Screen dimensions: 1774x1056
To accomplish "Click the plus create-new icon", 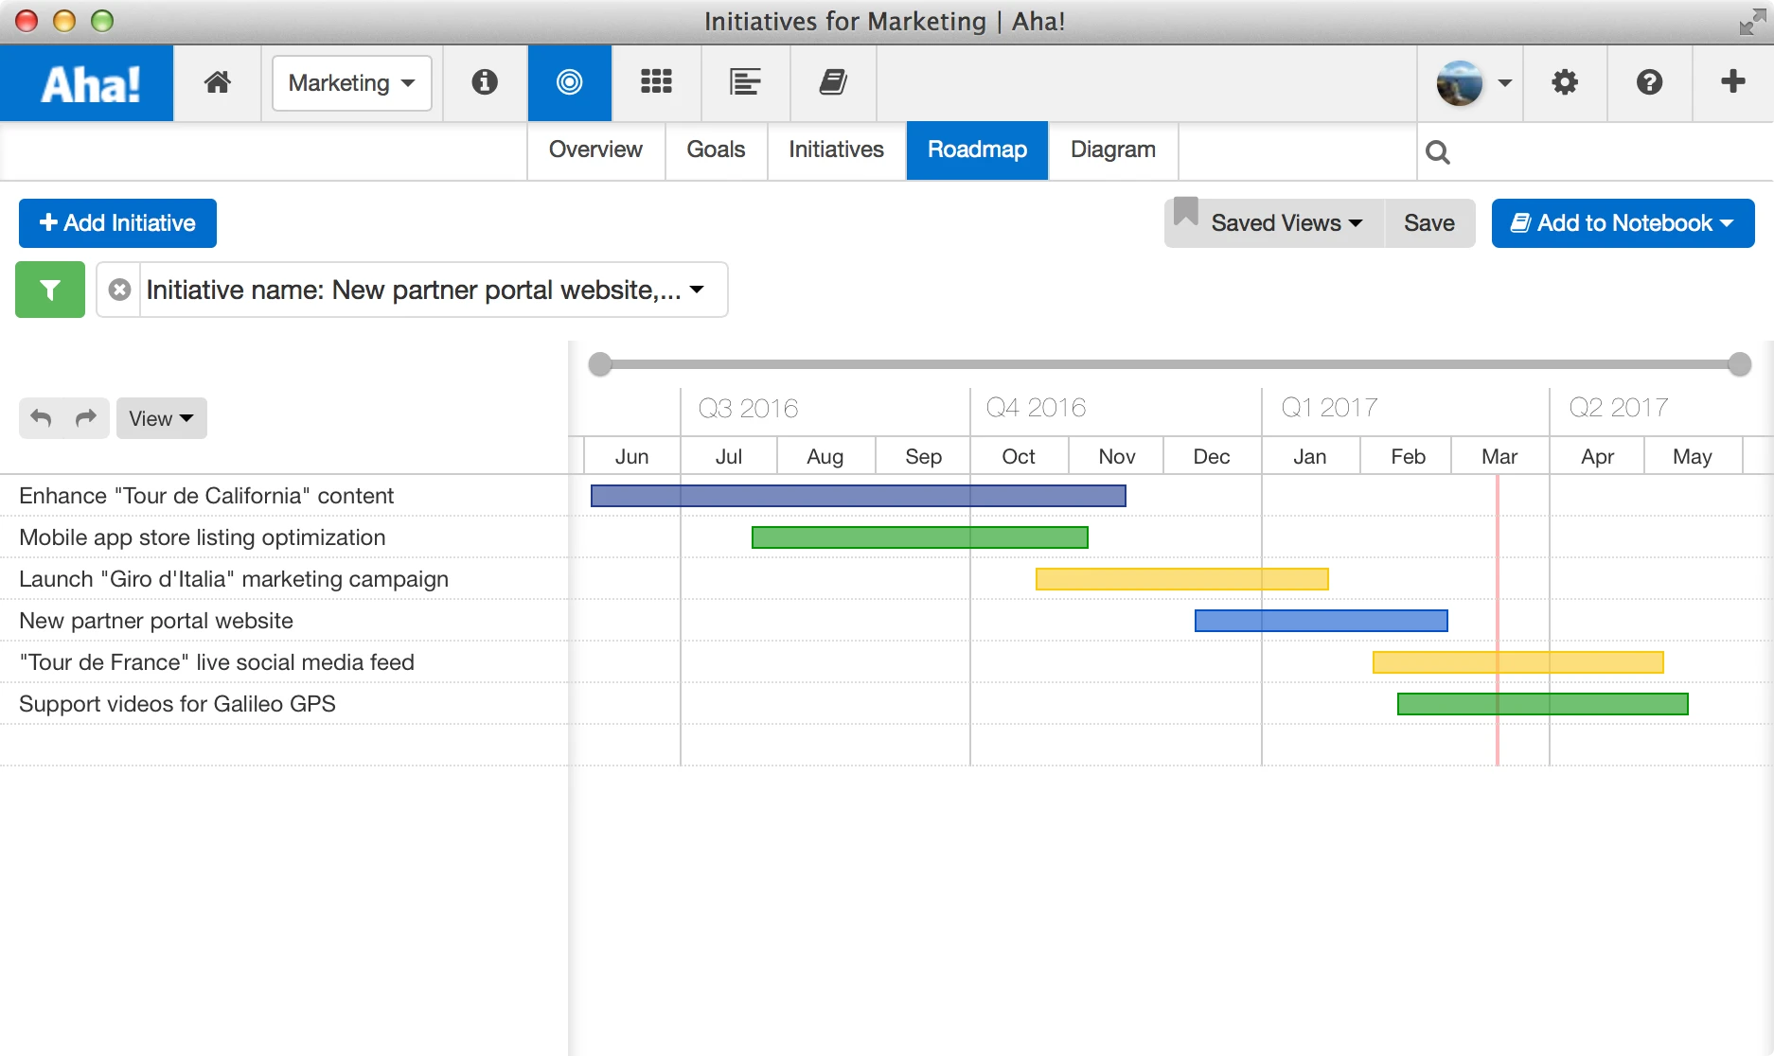I will (x=1732, y=82).
